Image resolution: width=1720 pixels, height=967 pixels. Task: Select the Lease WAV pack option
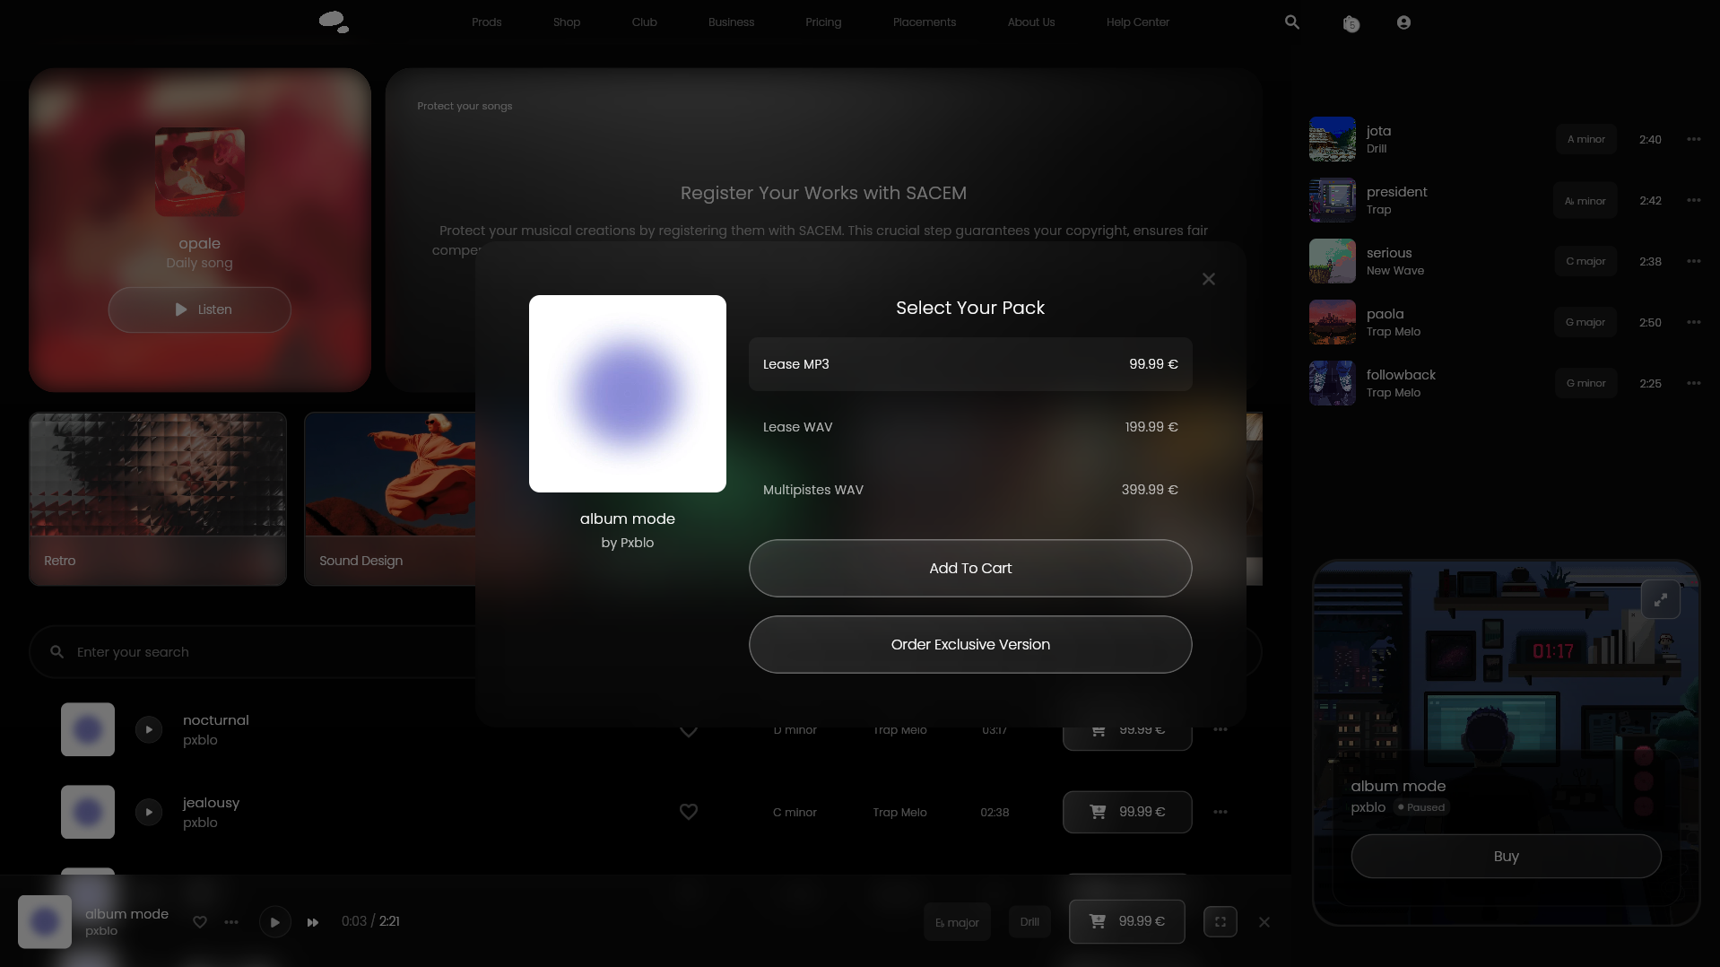(970, 427)
